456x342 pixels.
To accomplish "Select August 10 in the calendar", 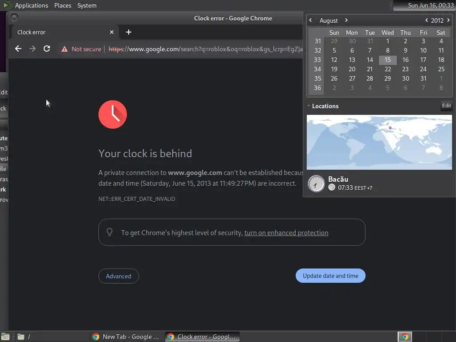I will 423,51.
